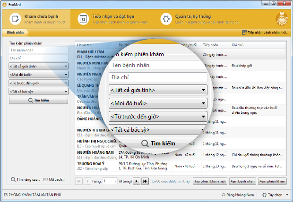The image size is (293, 202).
Task: Click the Xem phiên khám button
Action: coord(272,181)
